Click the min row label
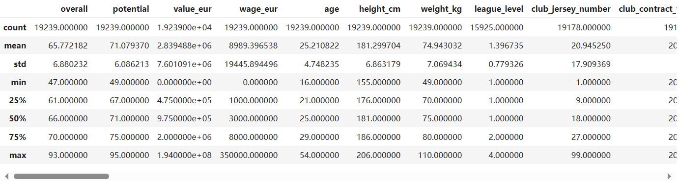679x181 pixels. 19,82
